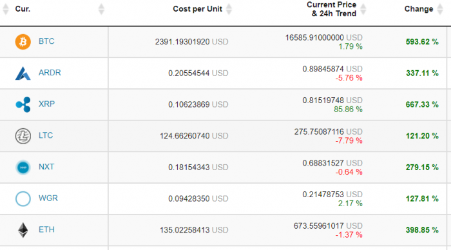Select the XRP 667.33 % change value
The width and height of the screenshot is (451, 250).
pyautogui.click(x=422, y=104)
